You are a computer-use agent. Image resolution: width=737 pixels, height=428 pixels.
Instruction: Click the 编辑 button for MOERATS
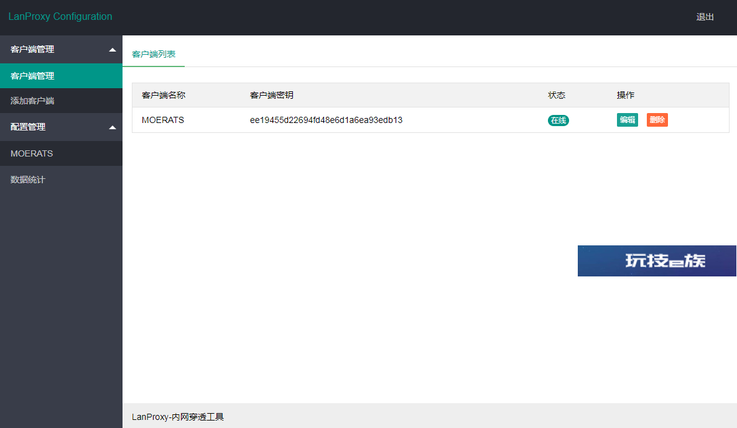tap(627, 120)
